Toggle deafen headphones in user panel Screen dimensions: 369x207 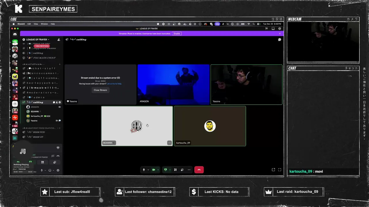click(x=50, y=170)
